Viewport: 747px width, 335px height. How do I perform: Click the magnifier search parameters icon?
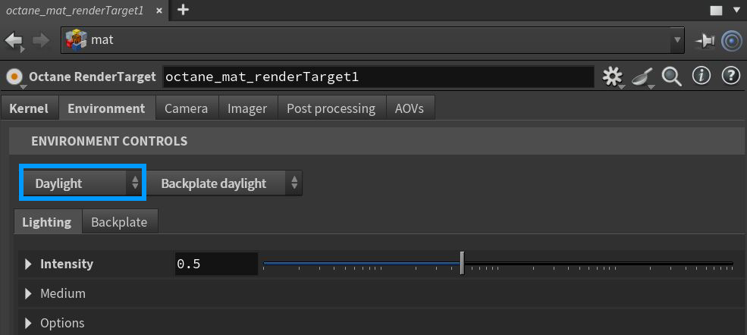coord(672,76)
